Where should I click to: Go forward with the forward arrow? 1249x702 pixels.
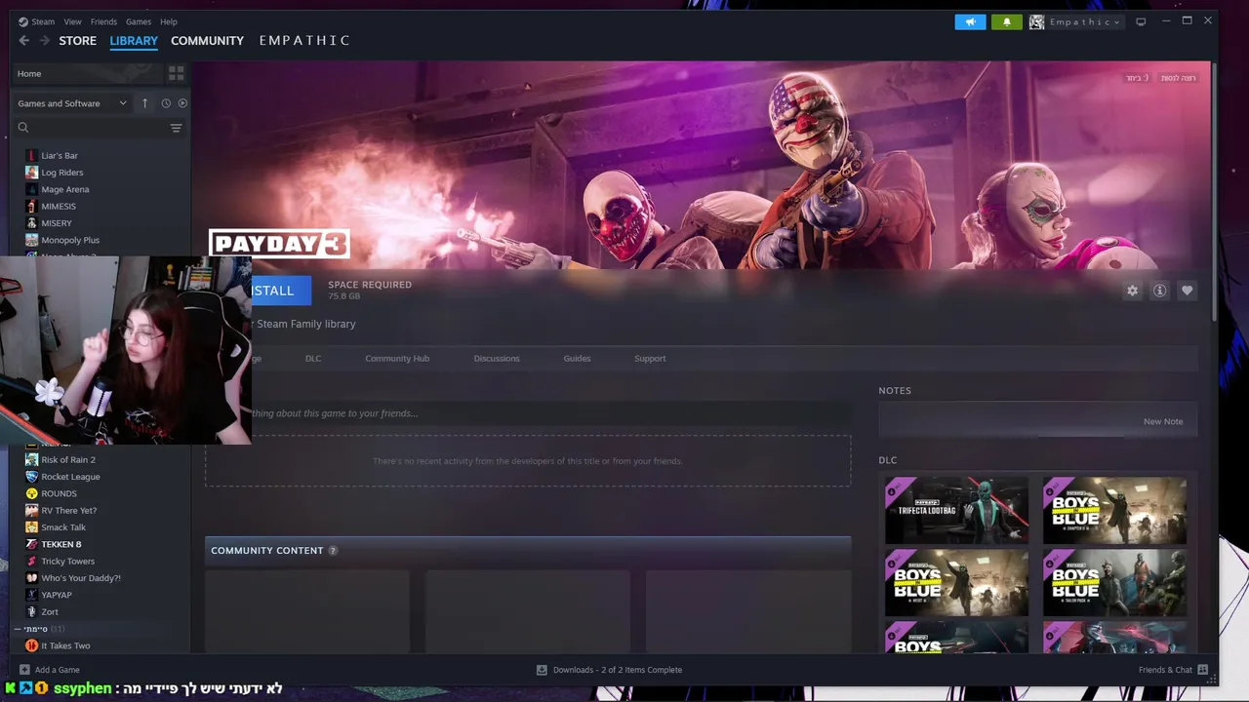pos(45,40)
